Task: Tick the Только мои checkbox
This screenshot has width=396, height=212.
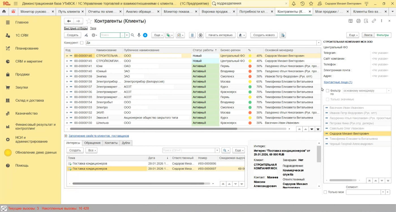Action: [x=325, y=192]
